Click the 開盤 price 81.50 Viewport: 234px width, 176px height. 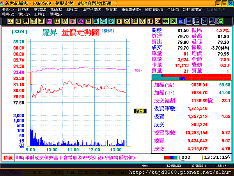click(183, 31)
